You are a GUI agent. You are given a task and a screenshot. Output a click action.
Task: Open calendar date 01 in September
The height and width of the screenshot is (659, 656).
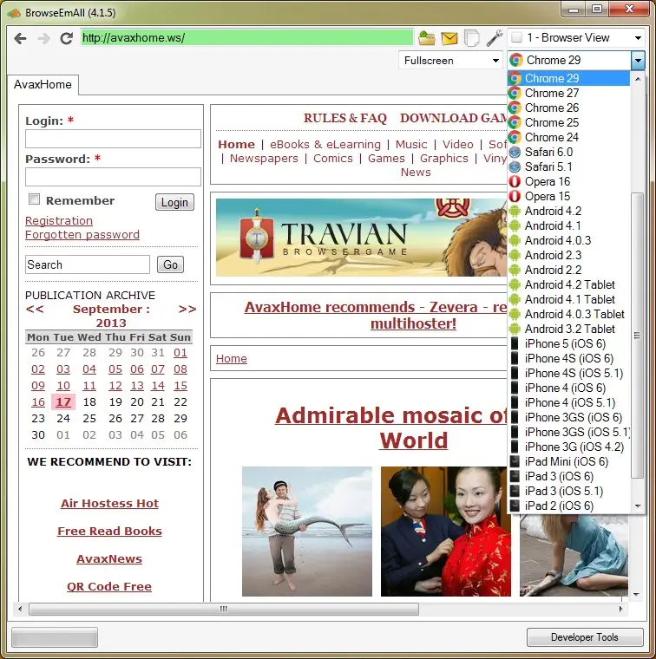[x=180, y=353]
